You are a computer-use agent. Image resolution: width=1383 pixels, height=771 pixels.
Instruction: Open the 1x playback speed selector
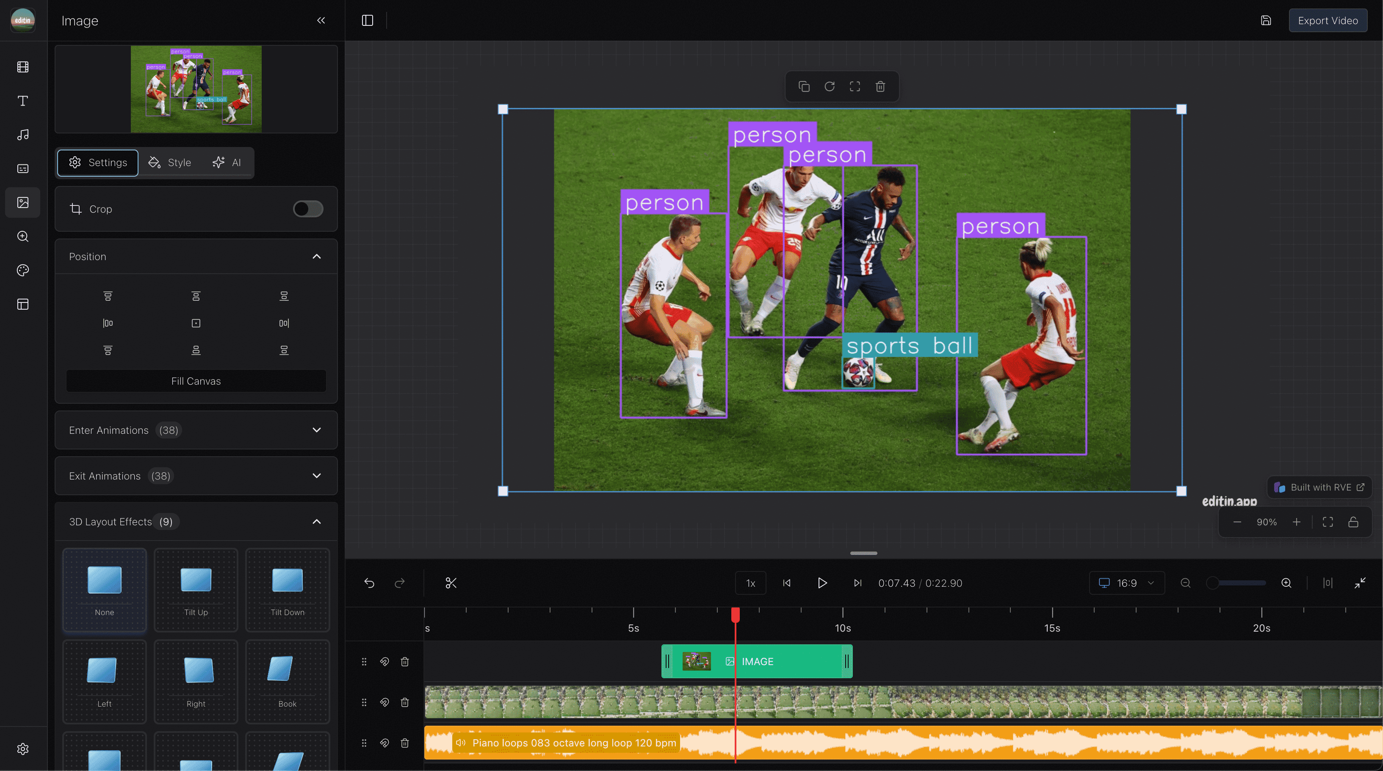[x=750, y=583]
